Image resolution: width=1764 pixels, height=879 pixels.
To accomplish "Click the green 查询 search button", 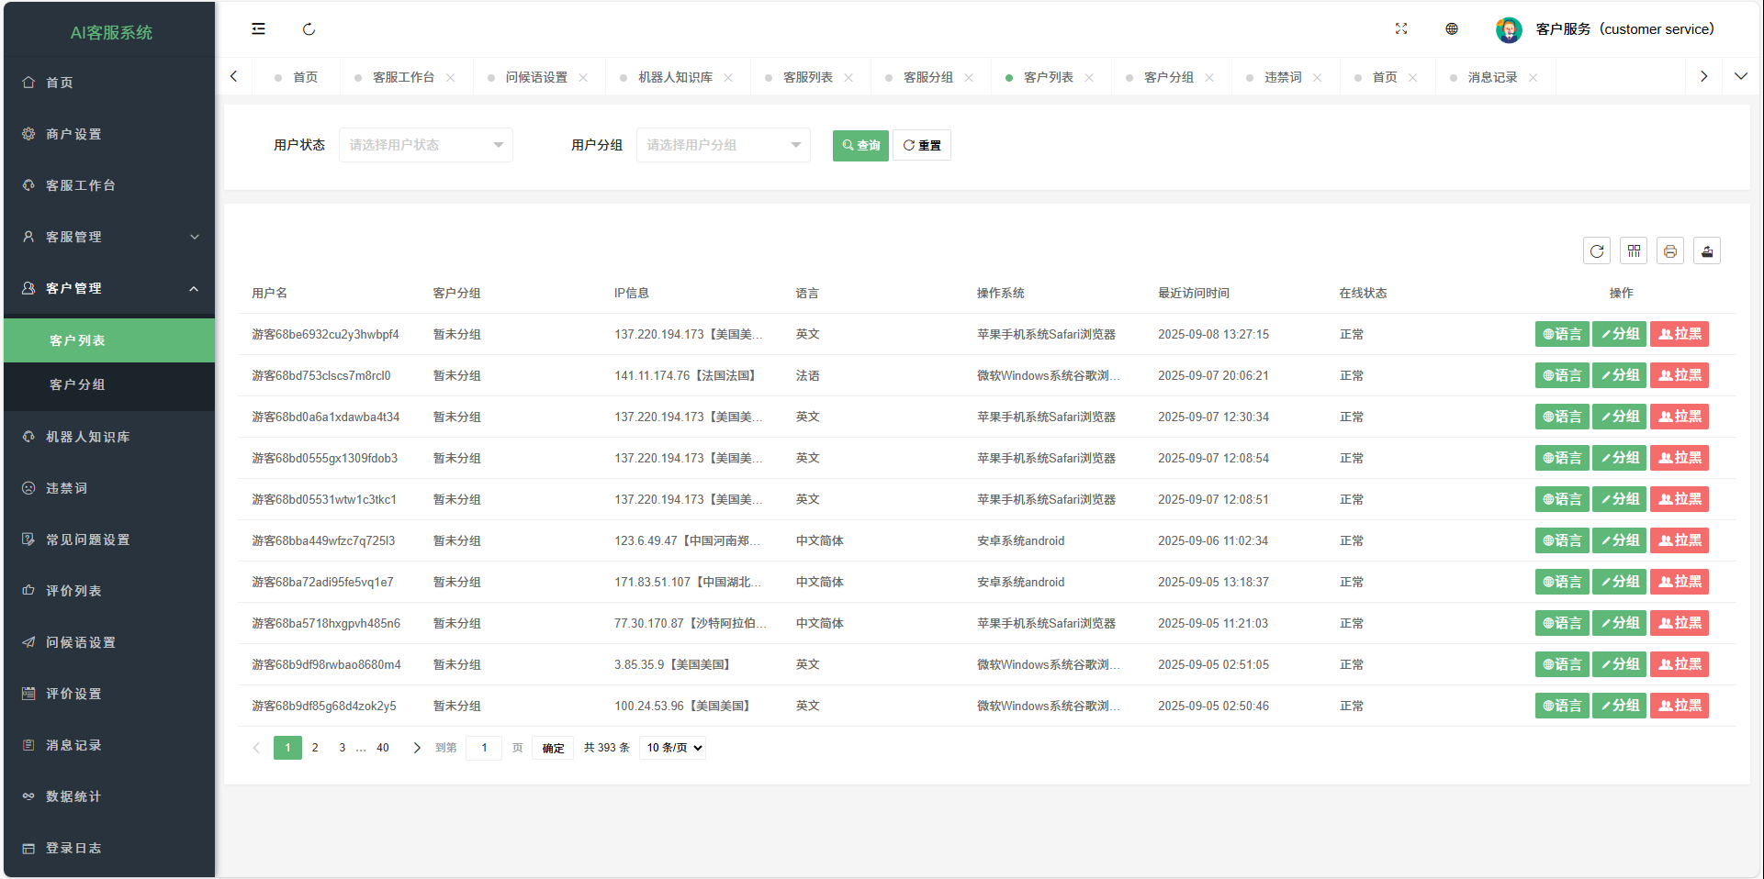I will (x=860, y=146).
